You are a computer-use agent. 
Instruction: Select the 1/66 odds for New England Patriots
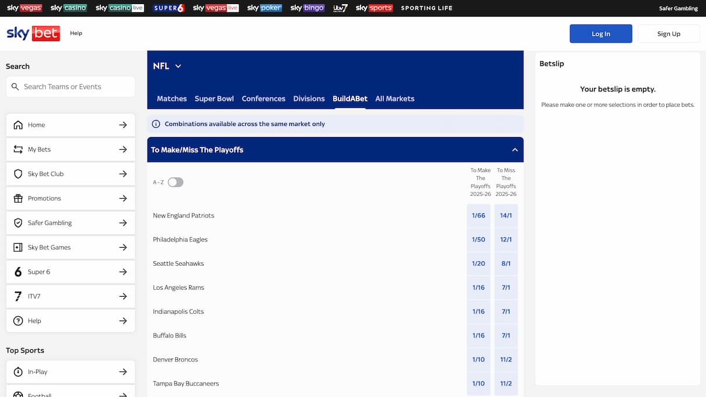tap(478, 215)
